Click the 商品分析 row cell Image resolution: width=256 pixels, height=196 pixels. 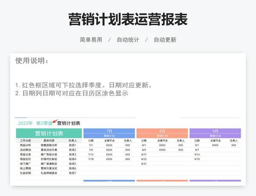(x=26, y=145)
